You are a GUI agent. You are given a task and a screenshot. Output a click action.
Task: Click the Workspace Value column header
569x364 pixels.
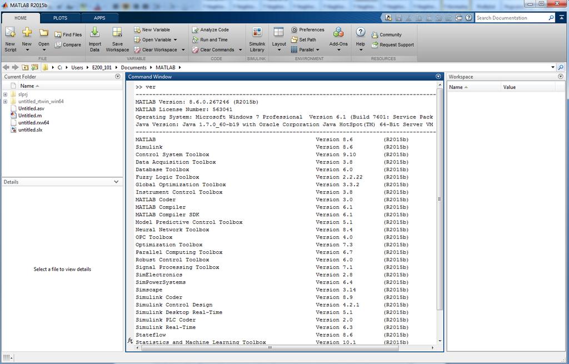coord(510,87)
